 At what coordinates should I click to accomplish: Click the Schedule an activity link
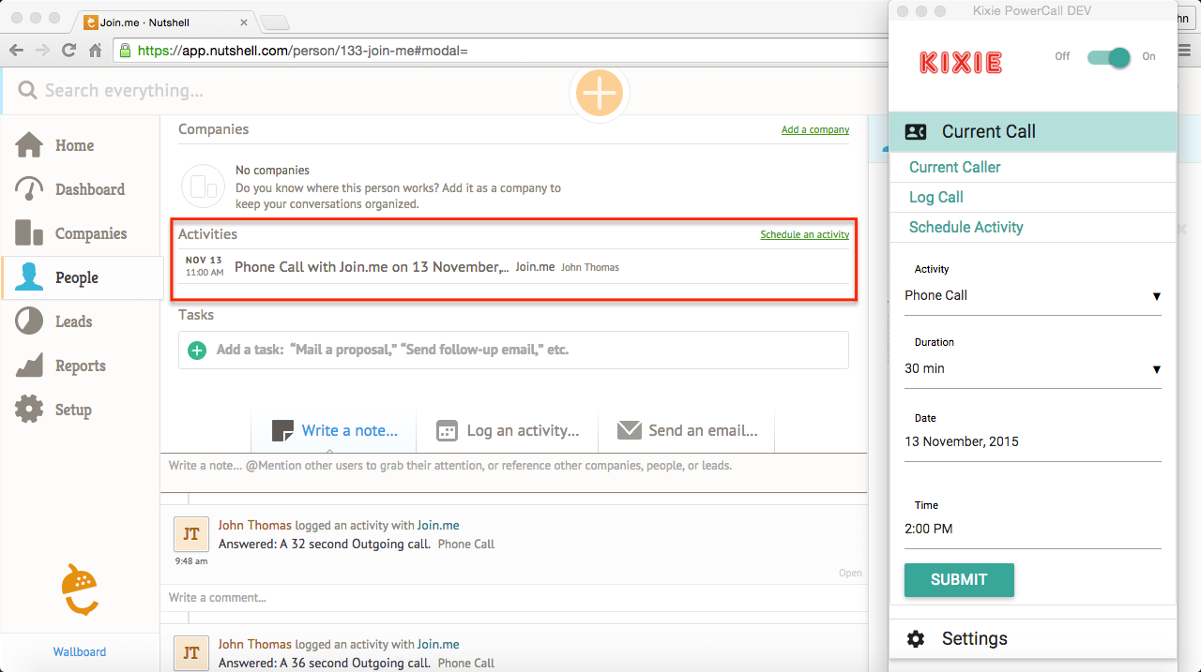point(805,235)
